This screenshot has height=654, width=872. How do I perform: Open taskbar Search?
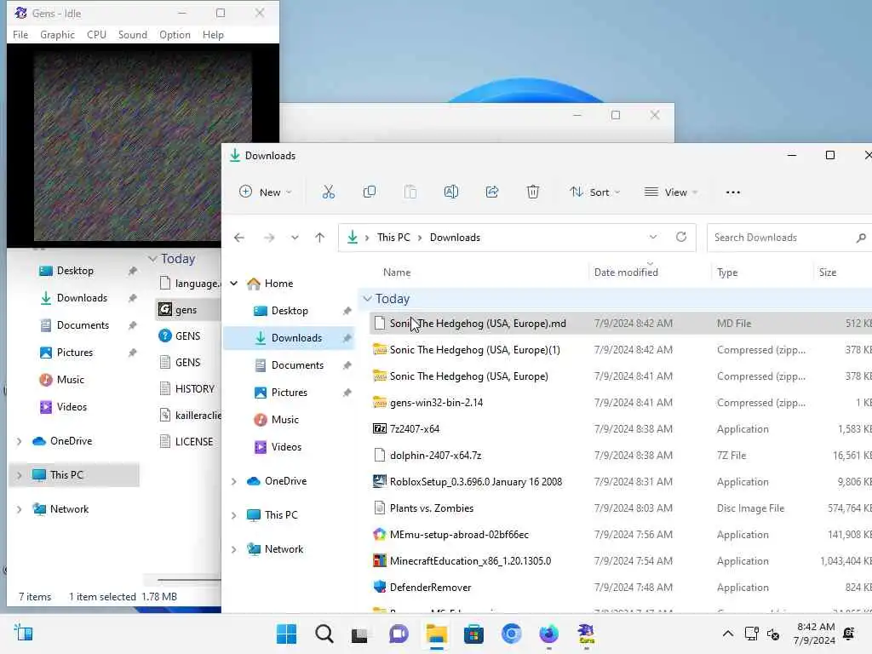[x=324, y=634]
